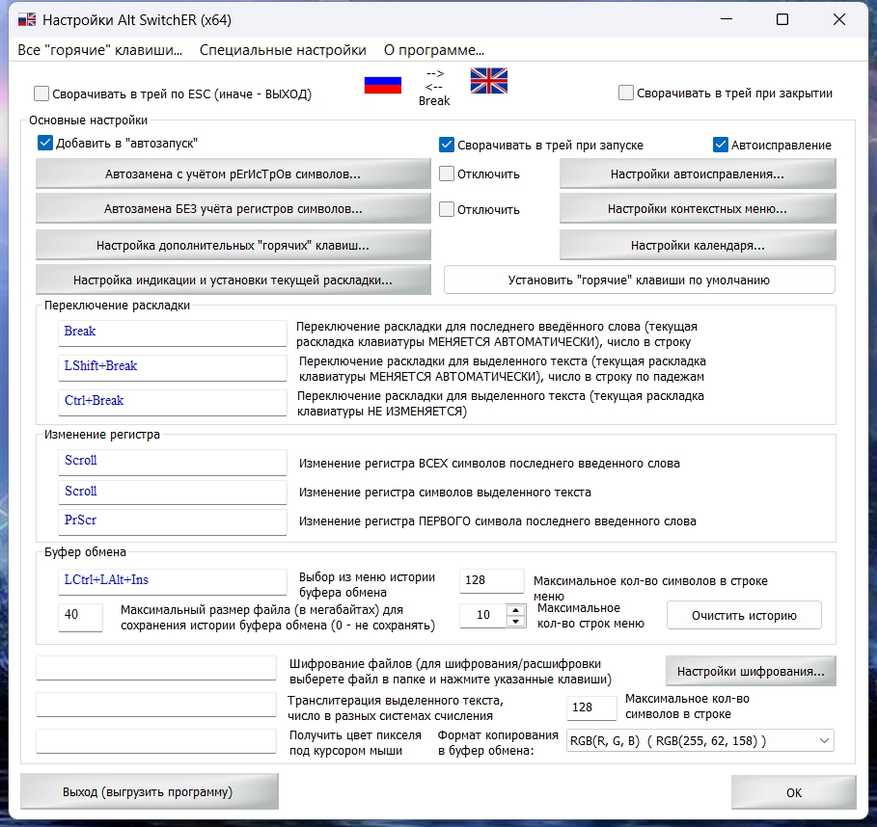
Task: Enable 'Сворачивать в трей при закрытии' checkbox
Action: click(x=626, y=93)
